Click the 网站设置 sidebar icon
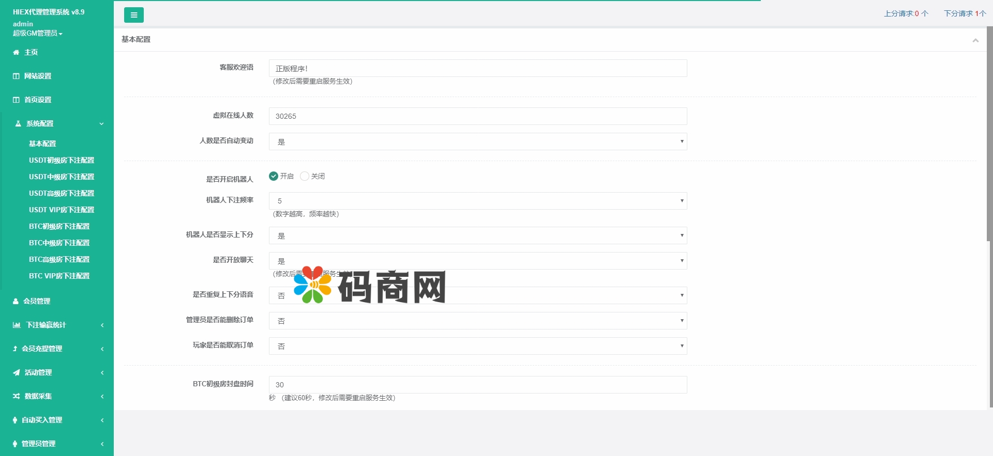993x456 pixels. (x=16, y=76)
